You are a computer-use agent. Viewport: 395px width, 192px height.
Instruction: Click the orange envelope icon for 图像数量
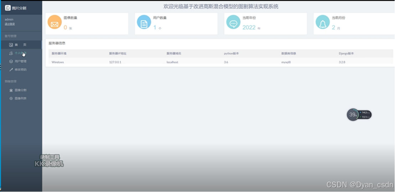tap(55, 22)
